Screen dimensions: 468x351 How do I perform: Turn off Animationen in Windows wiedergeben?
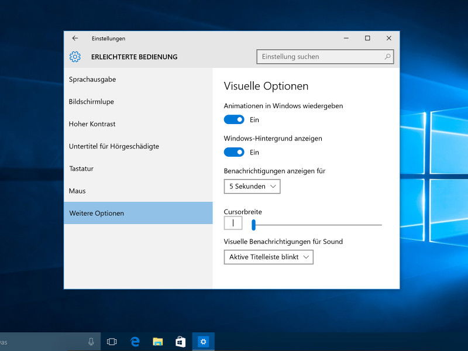point(234,120)
